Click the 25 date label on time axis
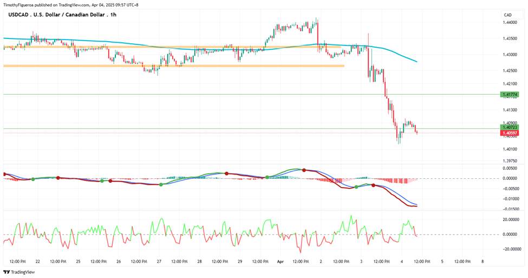This screenshot has width=528, height=278. coord(78,262)
